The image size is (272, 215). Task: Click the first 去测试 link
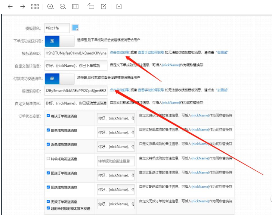(x=222, y=53)
